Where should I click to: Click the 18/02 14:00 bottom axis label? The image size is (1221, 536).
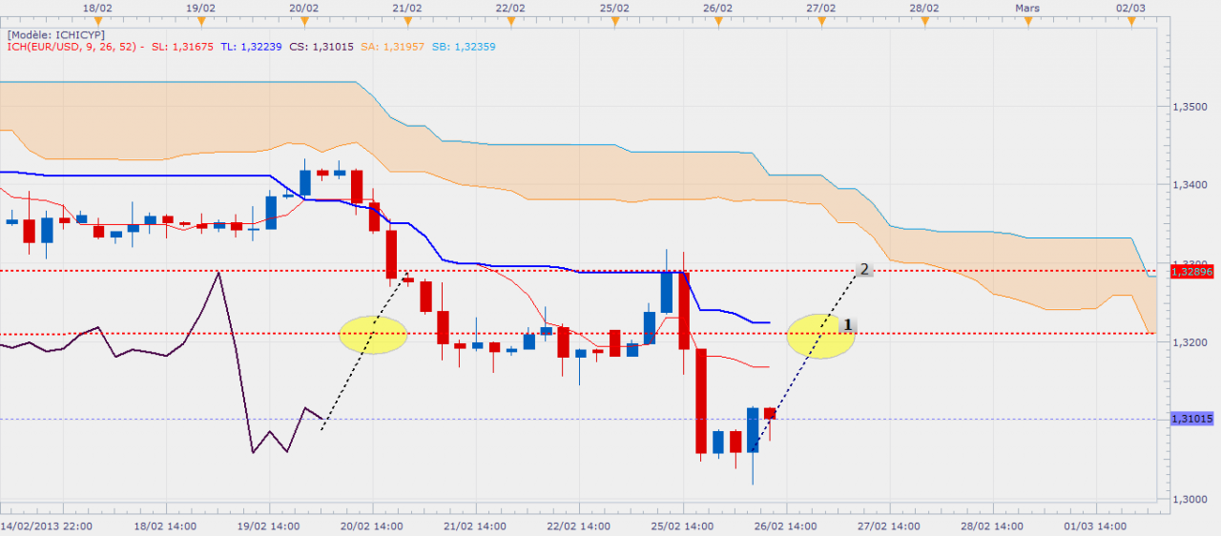[167, 526]
